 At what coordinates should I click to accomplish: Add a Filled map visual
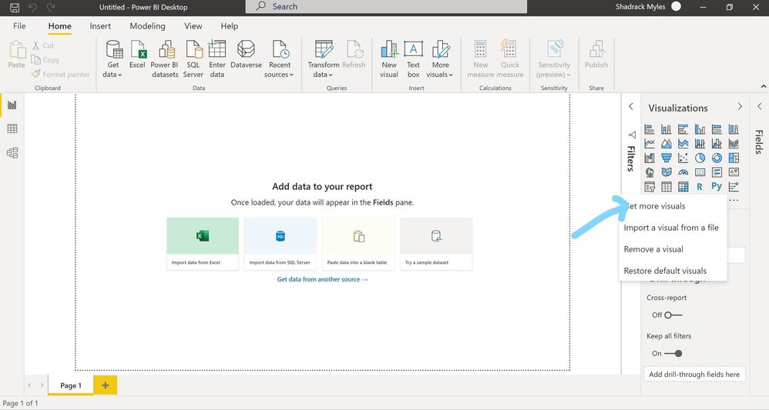tap(666, 172)
